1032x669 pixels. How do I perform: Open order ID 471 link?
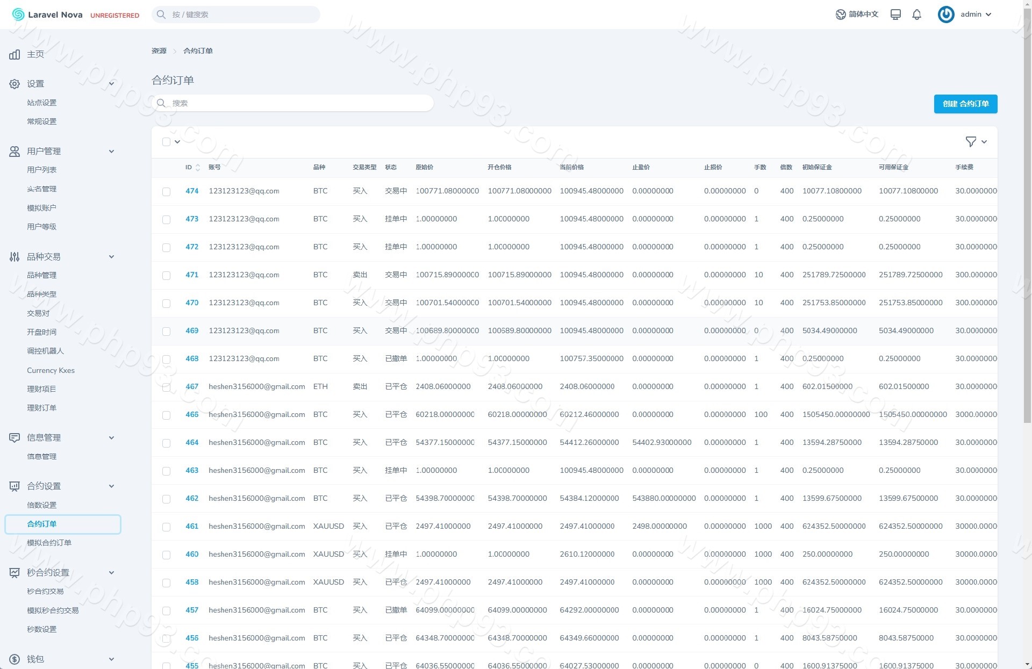point(192,275)
